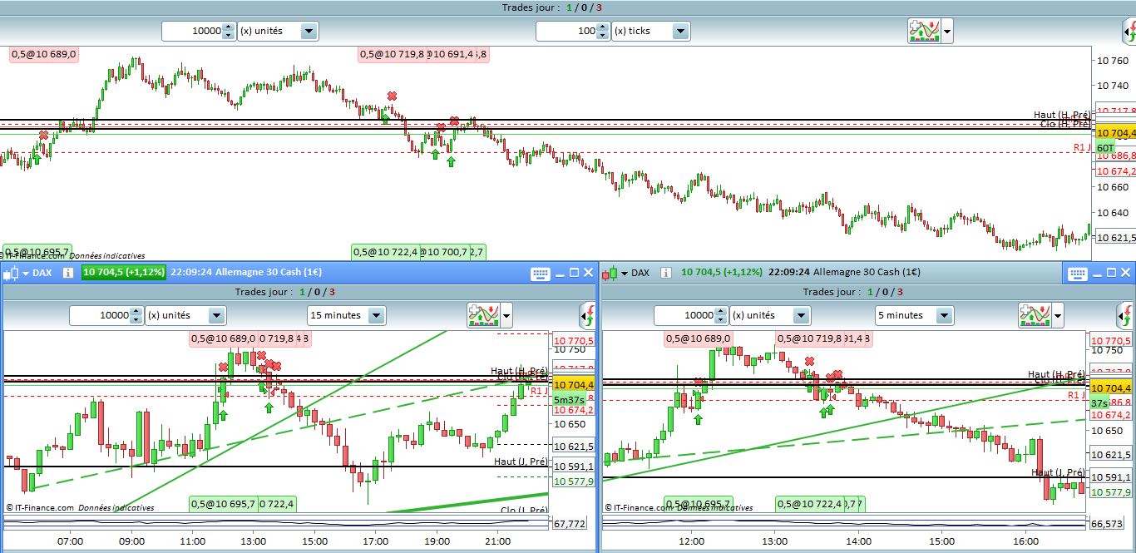Click the 0,5@10 722,4 label in the 5 minutes chart
Image resolution: width=1136 pixels, height=553 pixels.
(x=809, y=504)
